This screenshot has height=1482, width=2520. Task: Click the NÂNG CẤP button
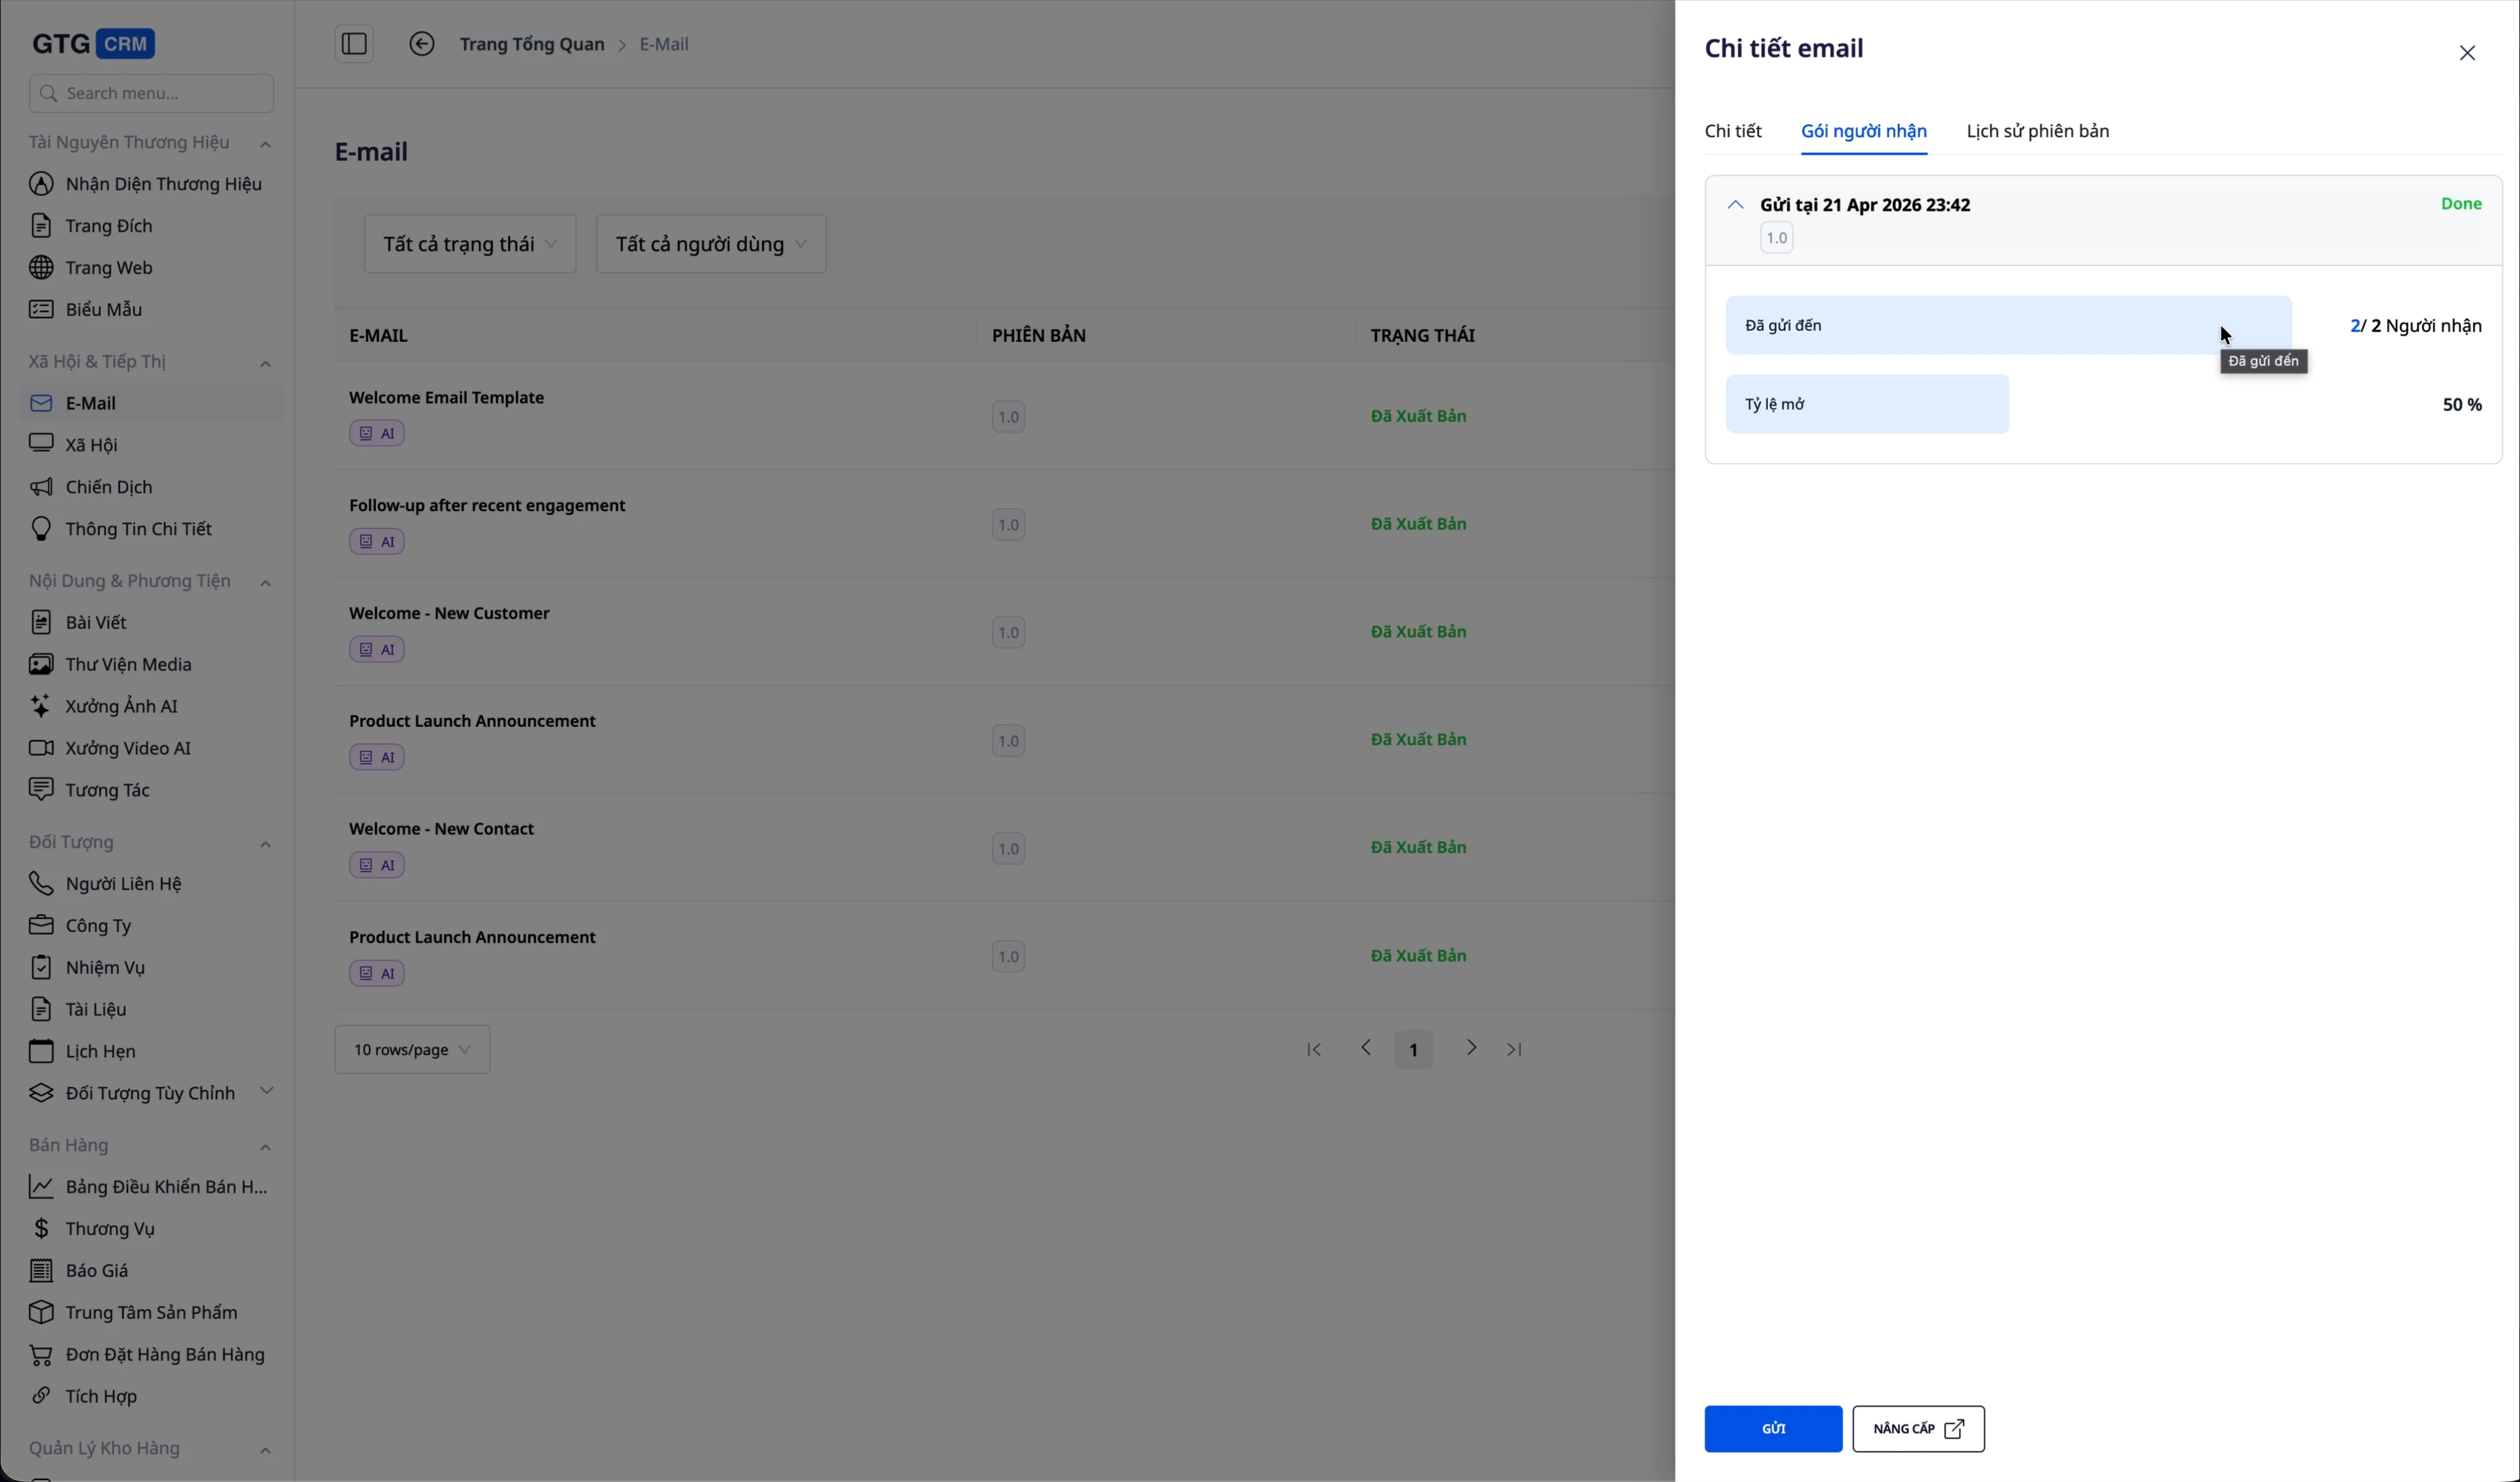tap(1917, 1429)
